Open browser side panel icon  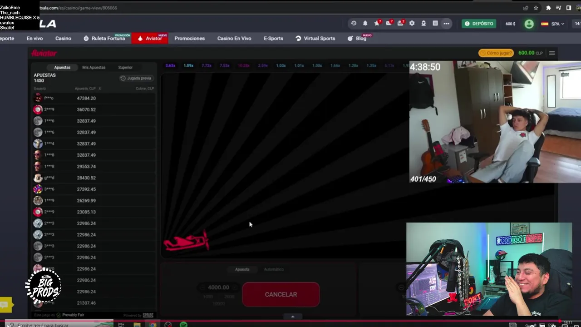[x=568, y=8]
